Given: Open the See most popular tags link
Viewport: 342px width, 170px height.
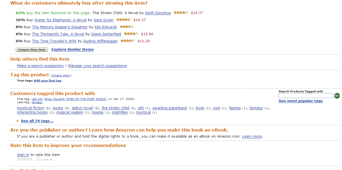Looking at the screenshot, I should click(301, 101).
